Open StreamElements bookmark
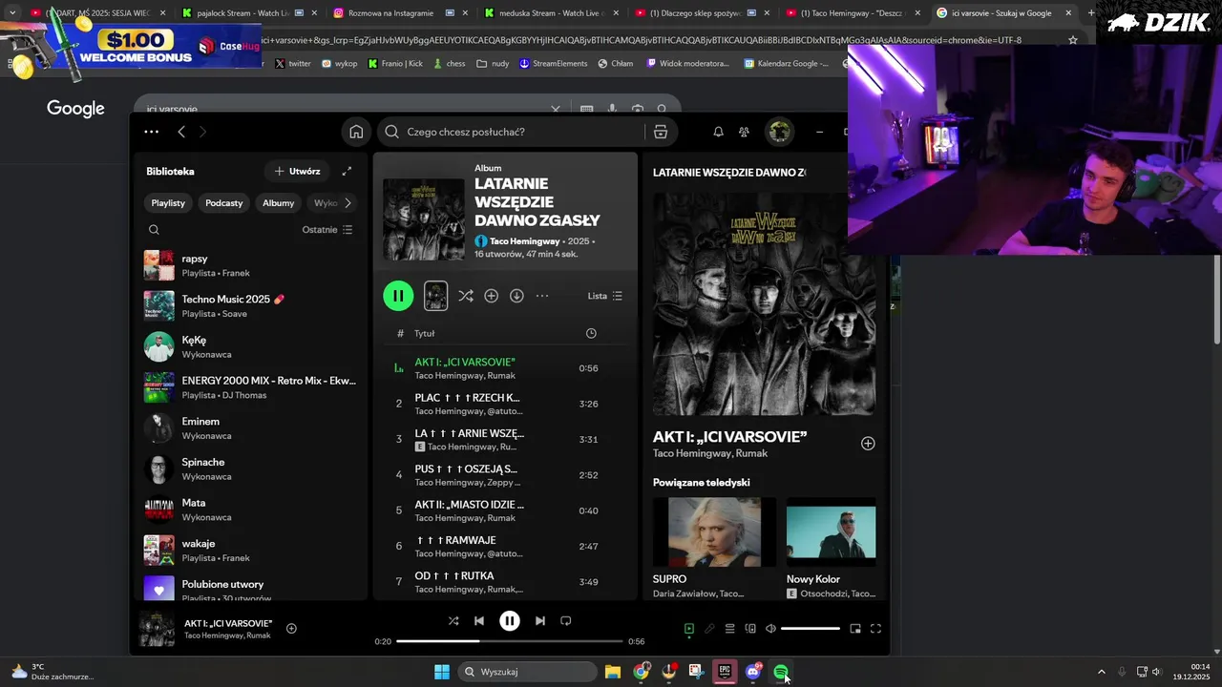The image size is (1222, 687). pos(553,64)
